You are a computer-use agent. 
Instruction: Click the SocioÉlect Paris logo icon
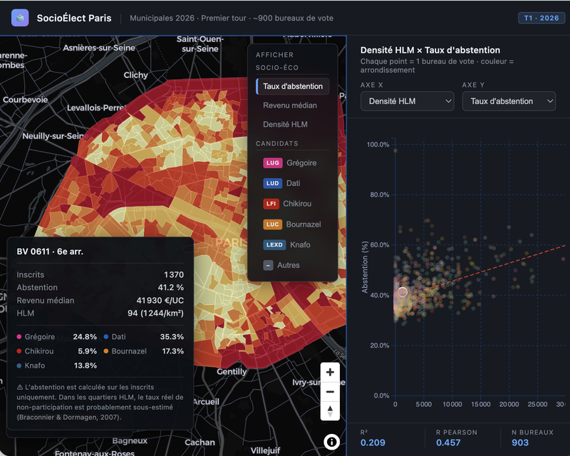[20, 18]
